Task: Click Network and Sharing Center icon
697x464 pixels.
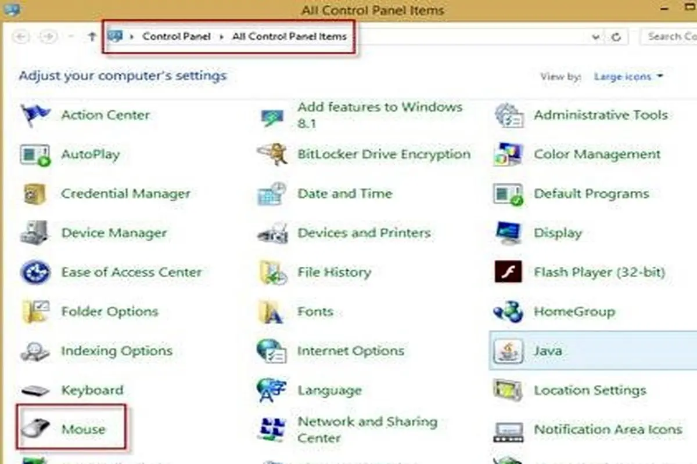Action: [272, 429]
